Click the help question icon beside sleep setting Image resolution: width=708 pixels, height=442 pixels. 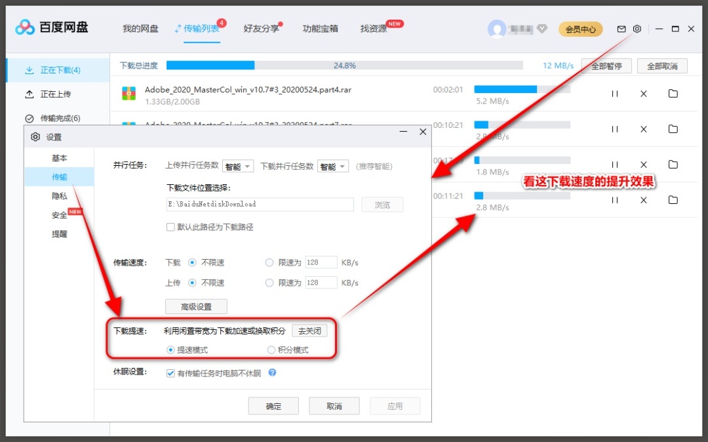[x=271, y=372]
